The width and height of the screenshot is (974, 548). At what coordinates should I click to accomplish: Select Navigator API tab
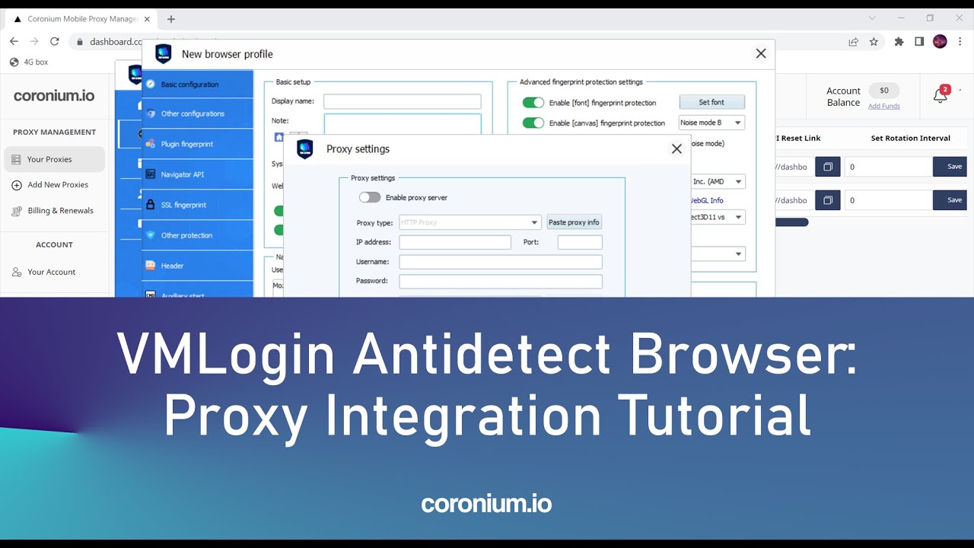click(x=197, y=174)
